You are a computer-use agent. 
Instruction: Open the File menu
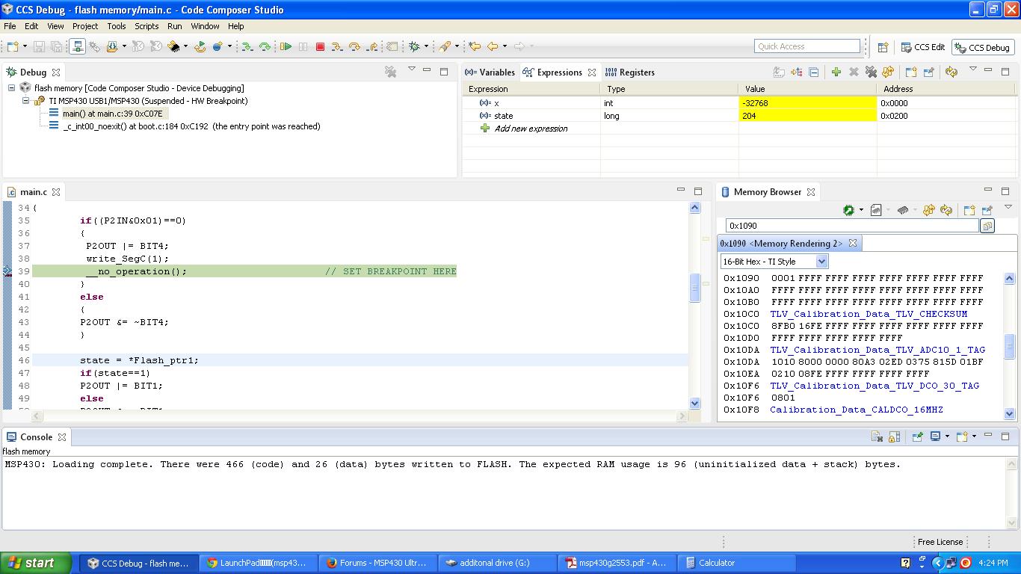pyautogui.click(x=10, y=26)
